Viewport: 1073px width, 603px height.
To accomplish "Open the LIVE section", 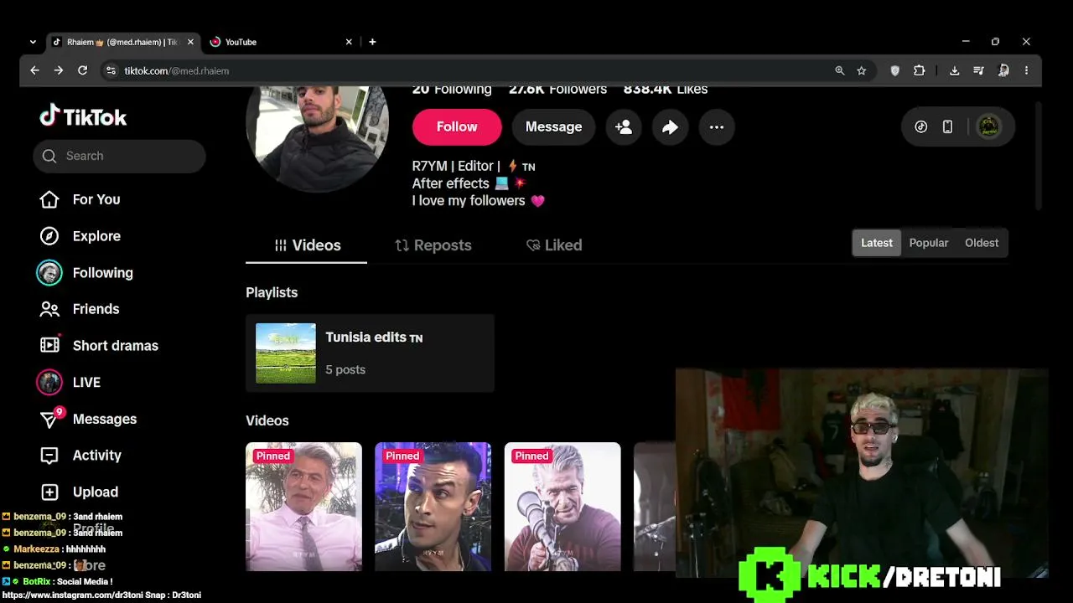I will 70,382.
